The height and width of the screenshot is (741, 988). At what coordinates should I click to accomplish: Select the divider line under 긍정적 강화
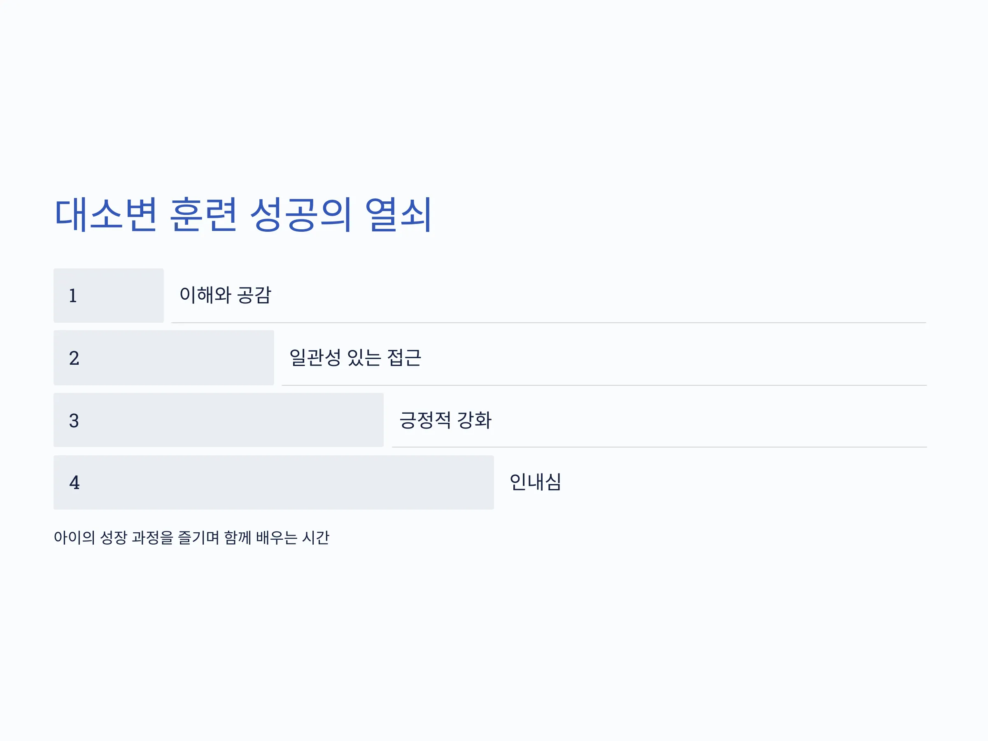(x=659, y=447)
